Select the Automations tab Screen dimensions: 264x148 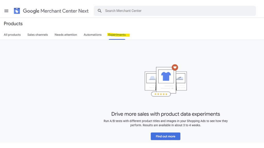93,35
